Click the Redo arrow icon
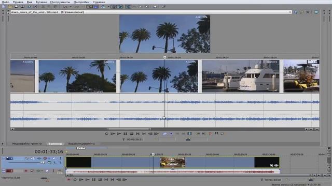 (77, 7)
